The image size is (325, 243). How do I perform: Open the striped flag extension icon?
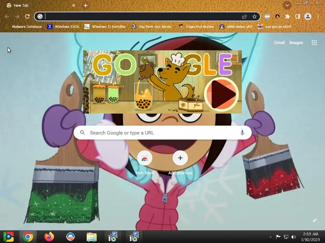pos(267,16)
